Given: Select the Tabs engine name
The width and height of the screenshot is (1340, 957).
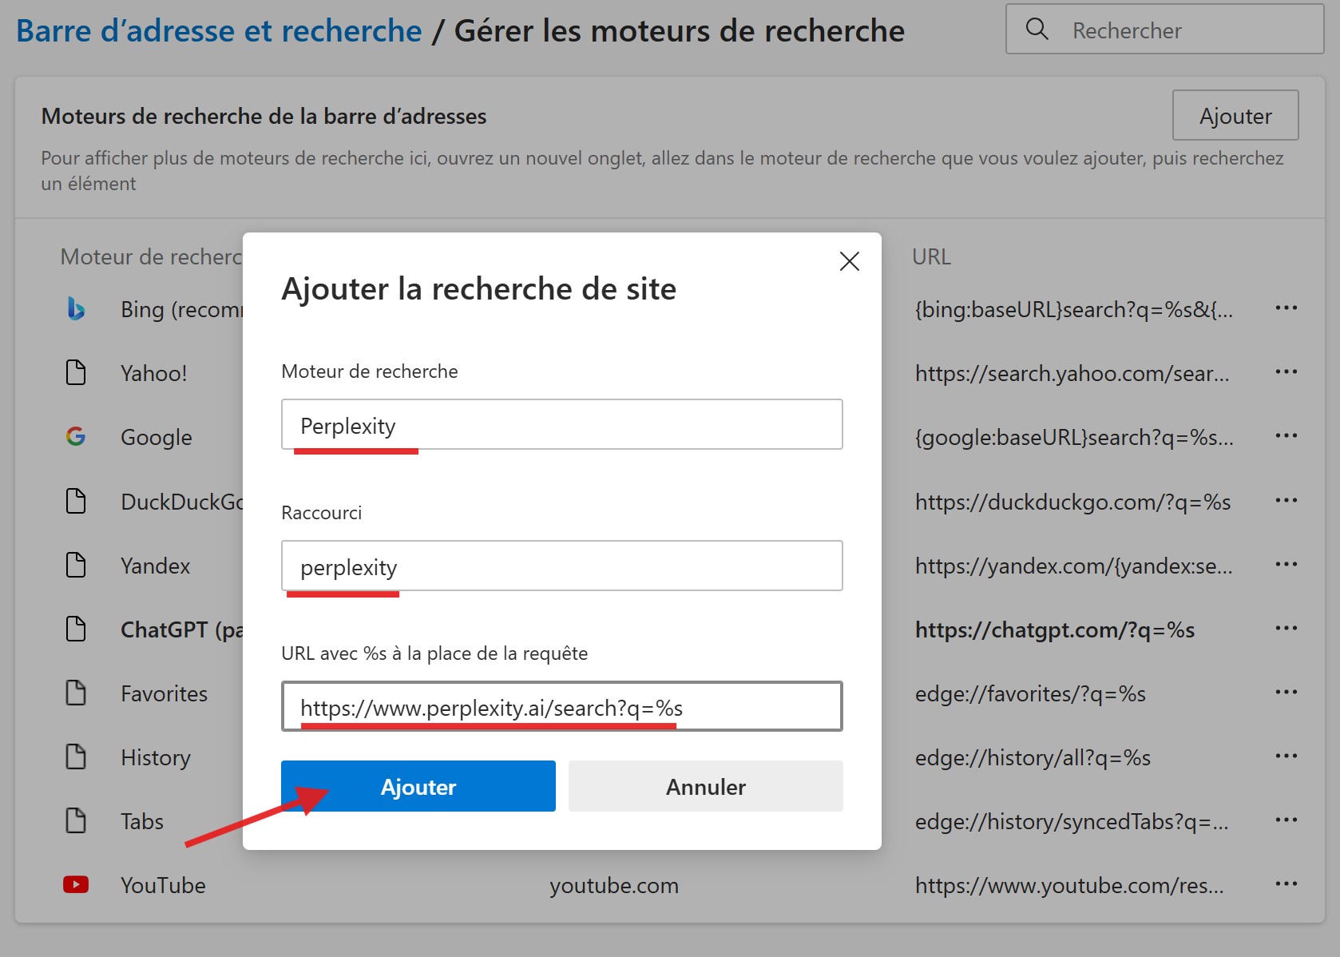Looking at the screenshot, I should (142, 821).
